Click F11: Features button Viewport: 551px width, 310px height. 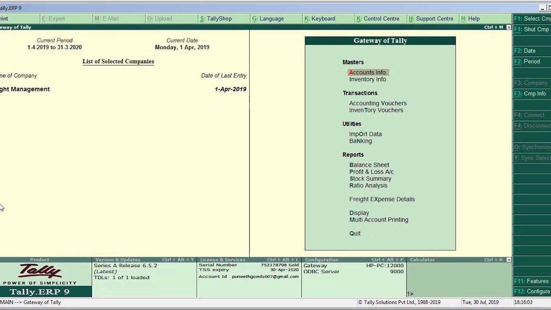coord(532,281)
